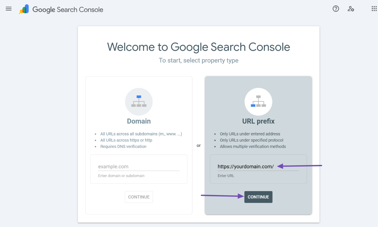Click the URL prefix heading text

click(x=258, y=121)
